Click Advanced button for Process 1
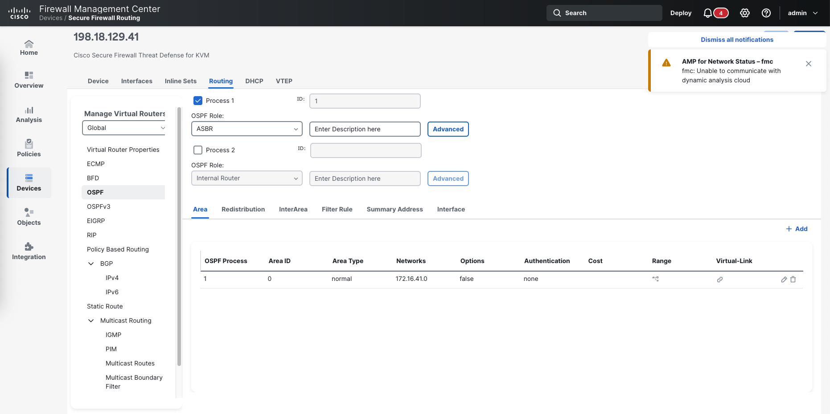The width and height of the screenshot is (830, 414). point(448,129)
